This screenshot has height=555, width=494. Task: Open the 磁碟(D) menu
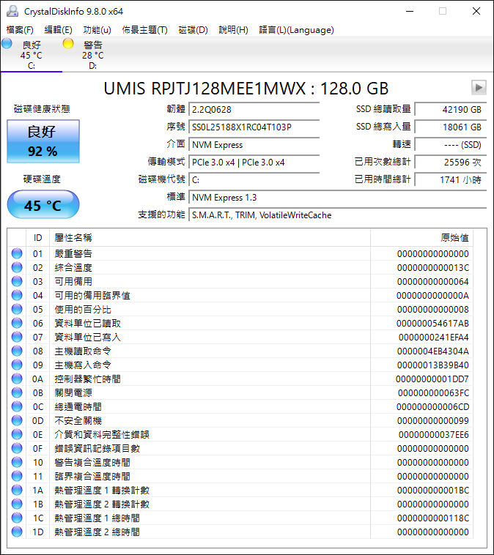[193, 30]
